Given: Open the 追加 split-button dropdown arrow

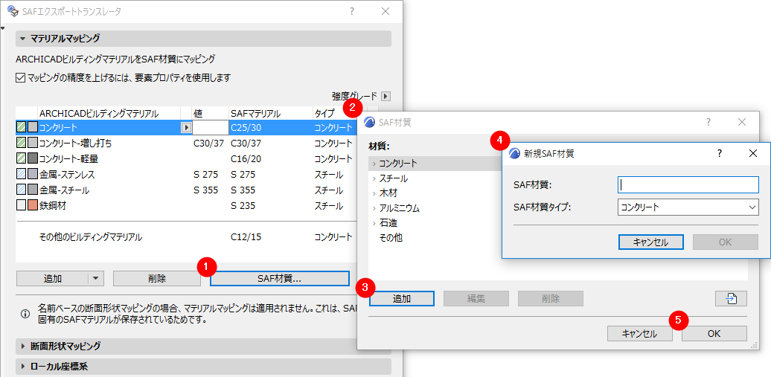Looking at the screenshot, I should coord(95,278).
